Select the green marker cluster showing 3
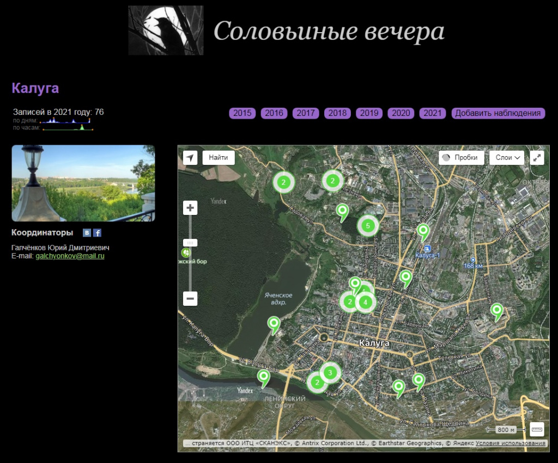 pyautogui.click(x=330, y=372)
